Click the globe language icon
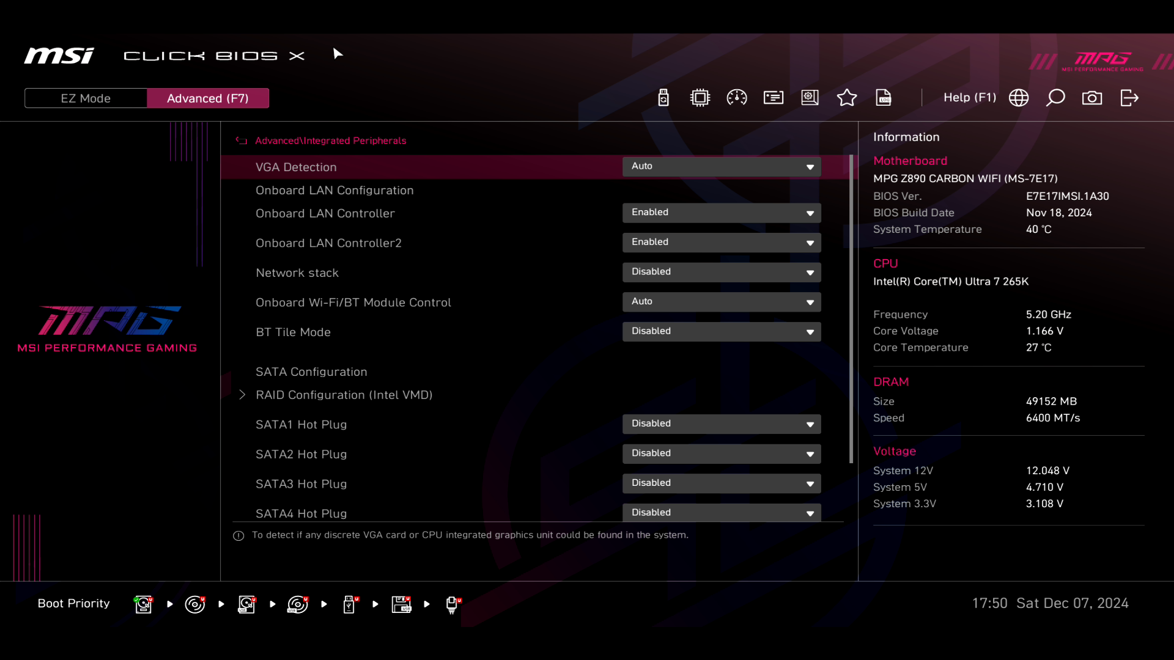Screen dimensions: 1174x660 coord(1019,98)
